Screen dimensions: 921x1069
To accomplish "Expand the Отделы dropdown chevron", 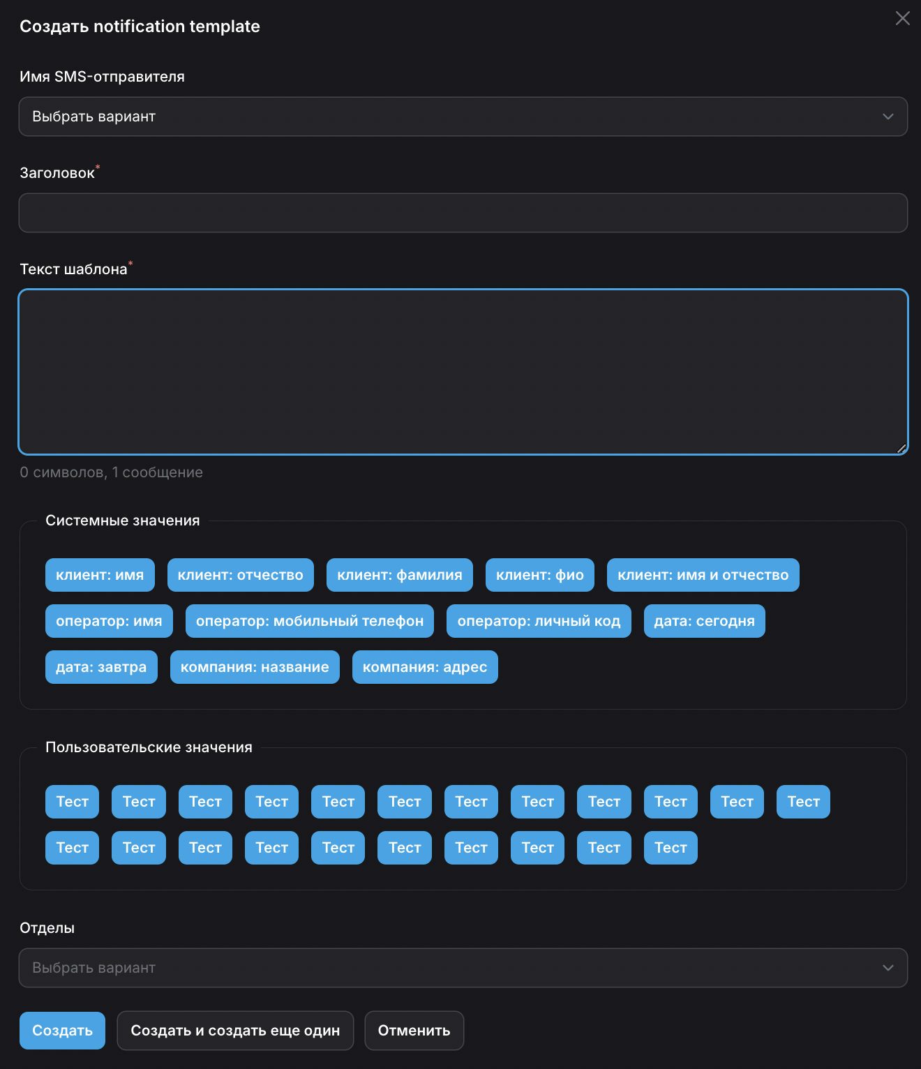I will [888, 968].
